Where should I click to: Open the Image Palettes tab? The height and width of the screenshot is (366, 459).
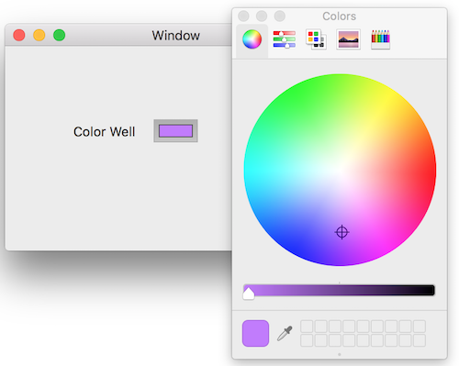(348, 39)
